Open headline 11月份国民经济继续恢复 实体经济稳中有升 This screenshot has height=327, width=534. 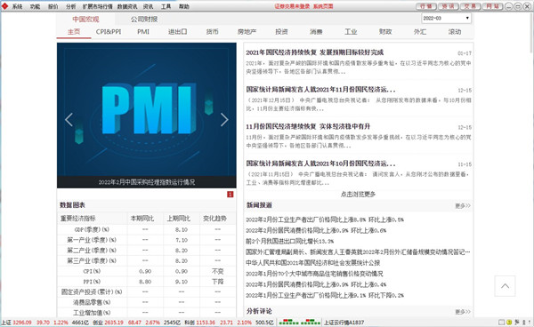coord(308,126)
